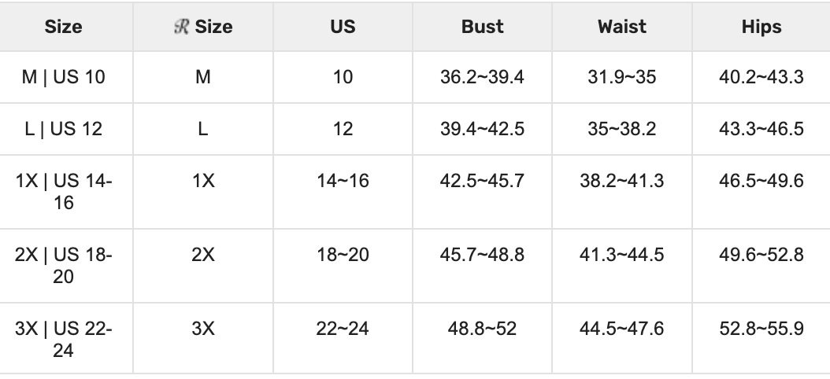The height and width of the screenshot is (379, 830).
Task: Select the 2X | US 18-20 row label
Action: [64, 265]
